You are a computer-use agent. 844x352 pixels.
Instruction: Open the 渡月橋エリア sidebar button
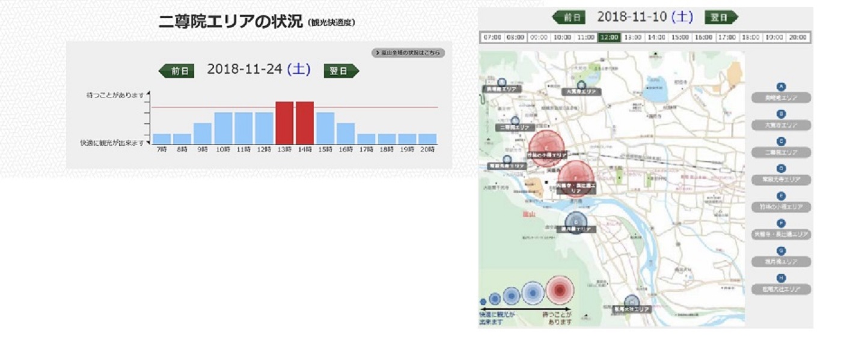coord(781,262)
